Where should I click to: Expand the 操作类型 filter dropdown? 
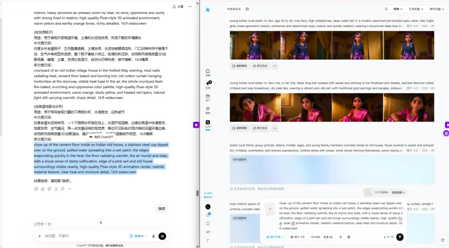pyautogui.click(x=437, y=9)
